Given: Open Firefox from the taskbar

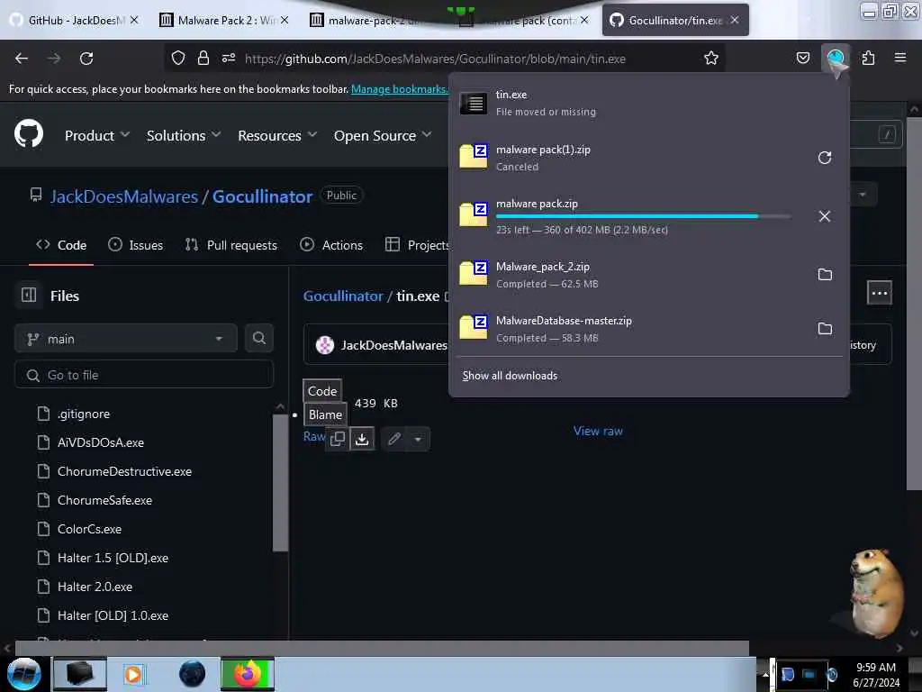Looking at the screenshot, I should click(247, 674).
